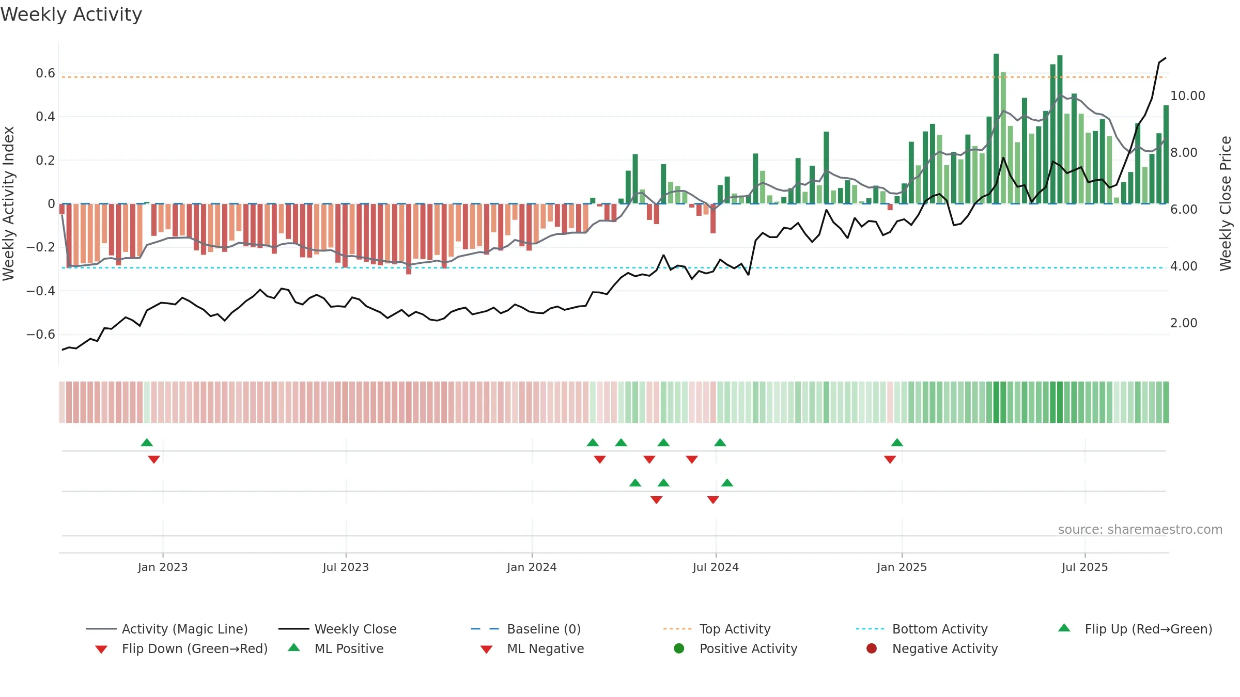The width and height of the screenshot is (1240, 697).
Task: Click the flip-up marker right after Jul 2024
Action: [x=720, y=442]
